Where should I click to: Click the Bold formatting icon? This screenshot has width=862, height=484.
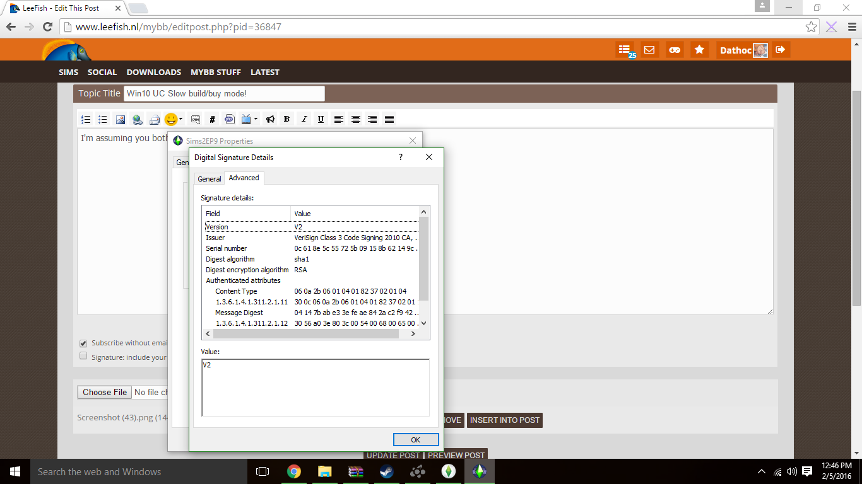(x=287, y=119)
